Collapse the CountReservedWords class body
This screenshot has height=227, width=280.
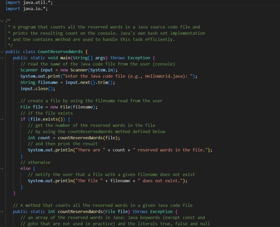(x=2, y=52)
